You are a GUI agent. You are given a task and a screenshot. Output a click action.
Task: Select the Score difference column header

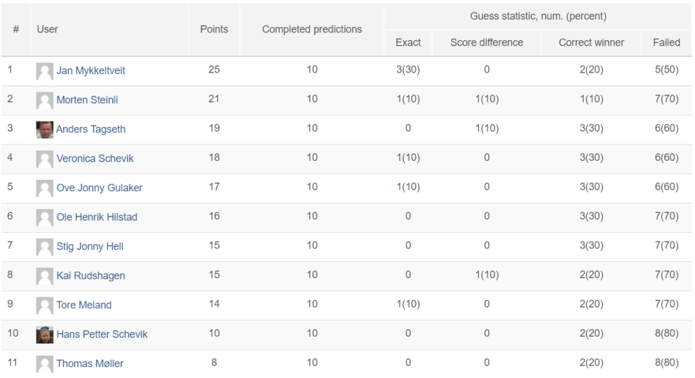[x=487, y=43]
